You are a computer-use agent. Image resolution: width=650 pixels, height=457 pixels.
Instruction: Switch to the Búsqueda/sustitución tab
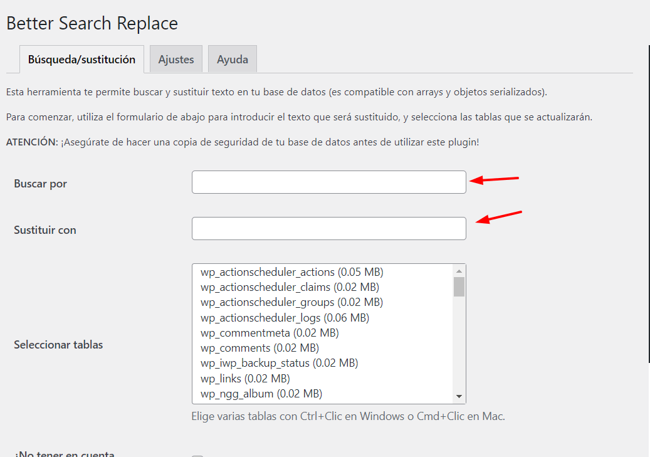point(81,60)
